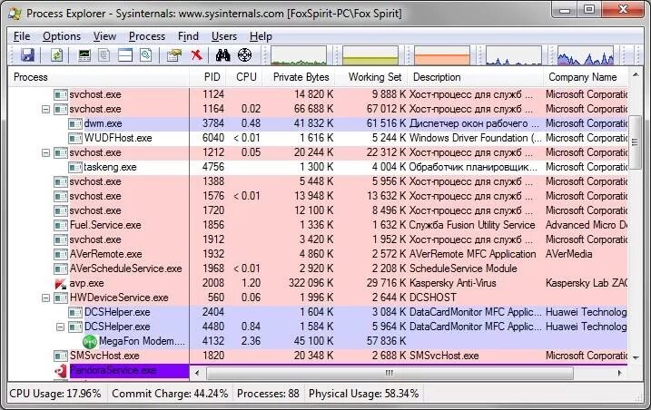Click the Fuel.Service.exe process icon
The image size is (651, 410).
61,225
